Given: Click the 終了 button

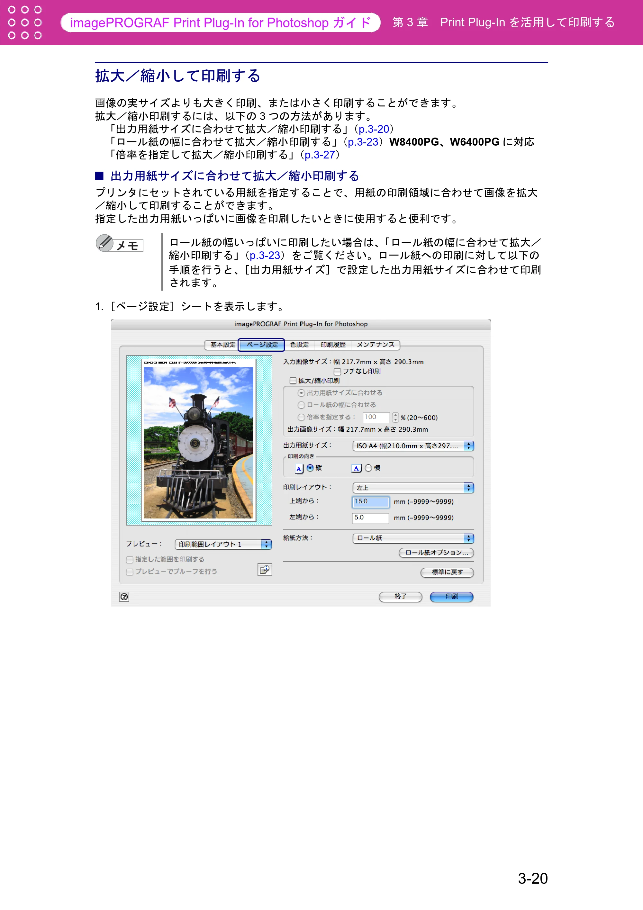Looking at the screenshot, I should pyautogui.click(x=400, y=597).
